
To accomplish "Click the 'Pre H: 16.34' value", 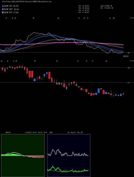I will (x=84, y=8).
